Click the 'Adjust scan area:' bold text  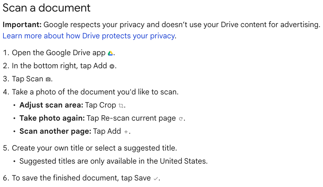click(51, 105)
